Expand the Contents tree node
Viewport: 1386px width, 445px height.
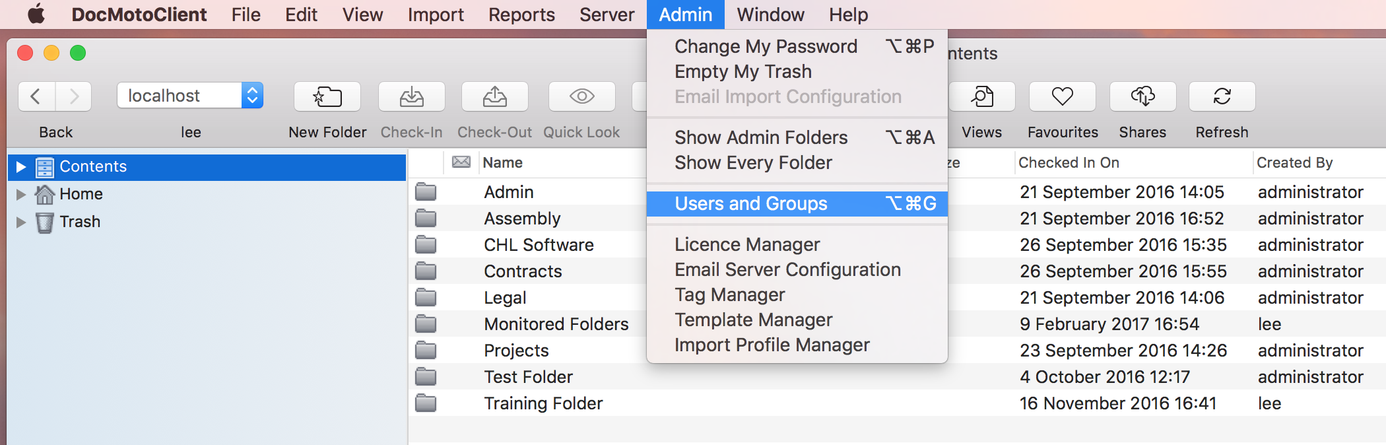(x=21, y=167)
